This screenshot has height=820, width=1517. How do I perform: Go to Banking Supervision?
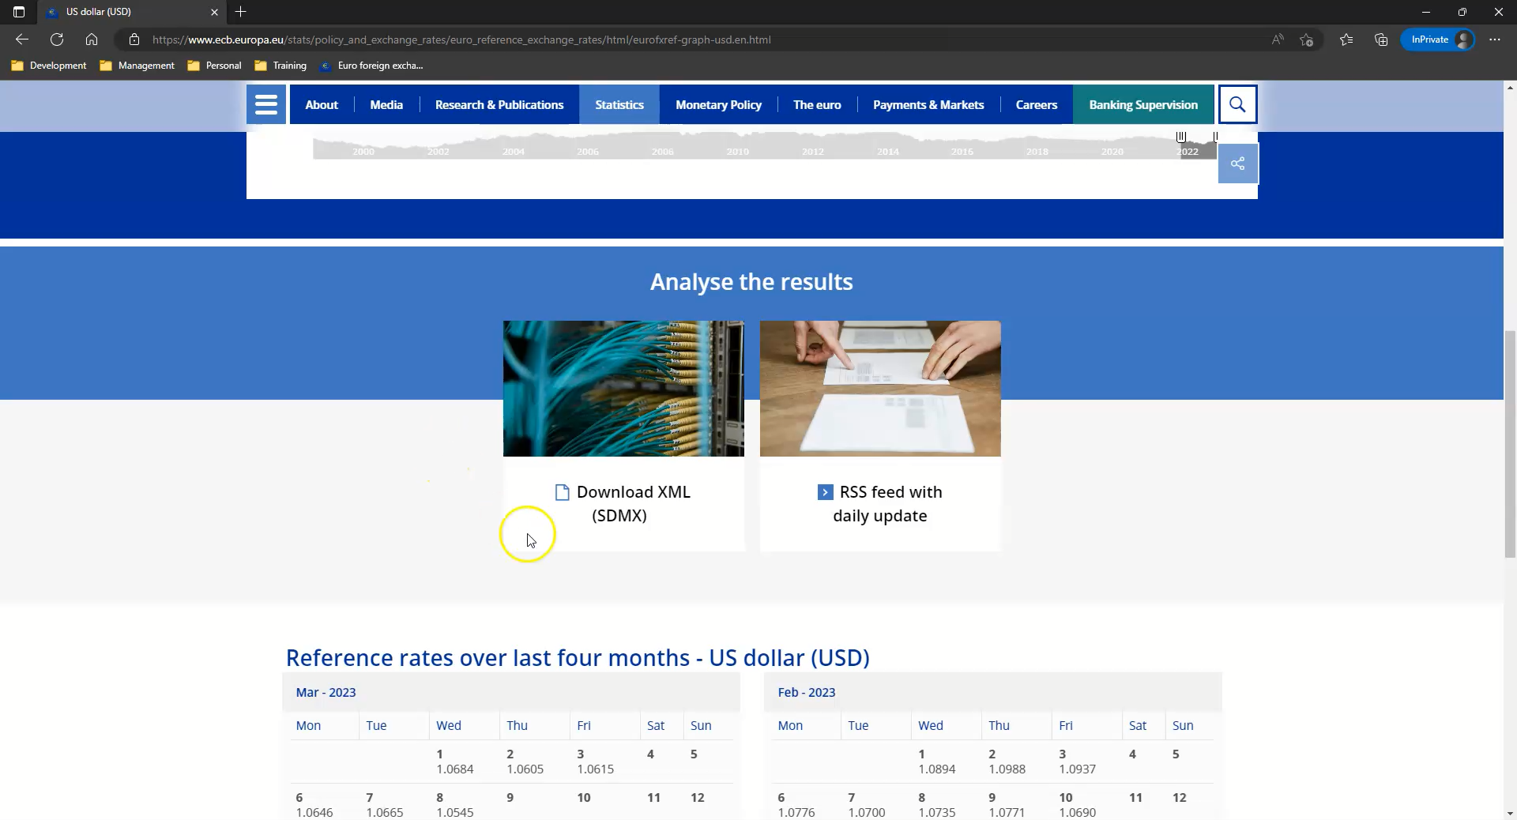1143,104
